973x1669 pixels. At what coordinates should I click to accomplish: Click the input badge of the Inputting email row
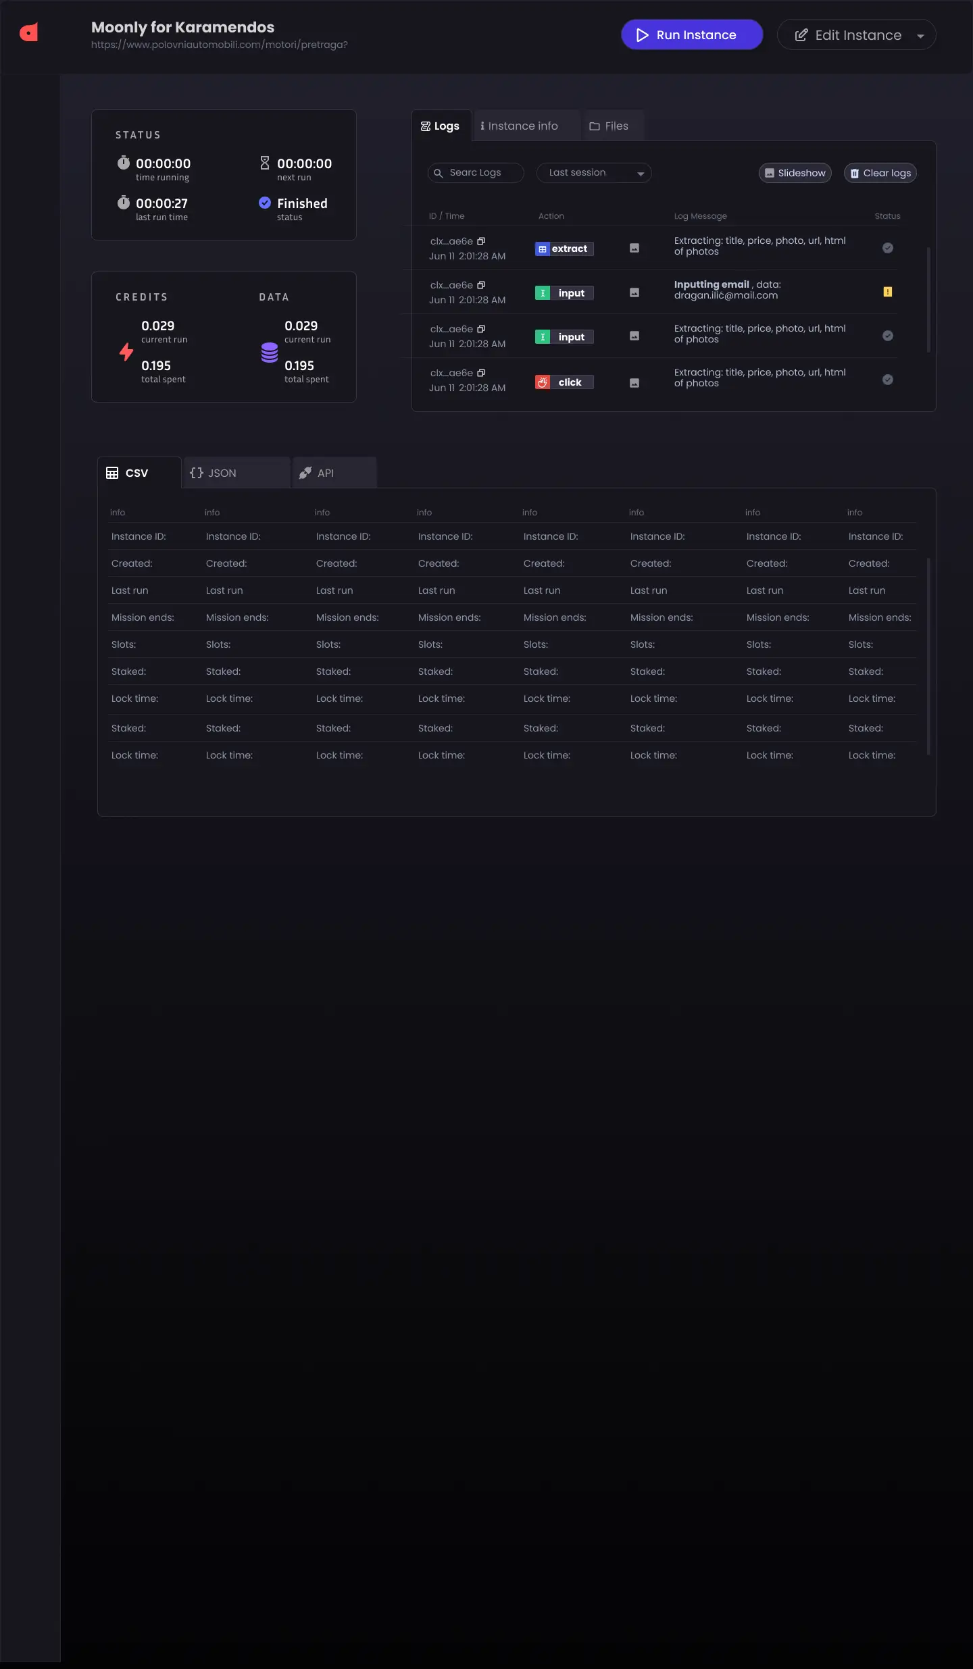click(564, 293)
